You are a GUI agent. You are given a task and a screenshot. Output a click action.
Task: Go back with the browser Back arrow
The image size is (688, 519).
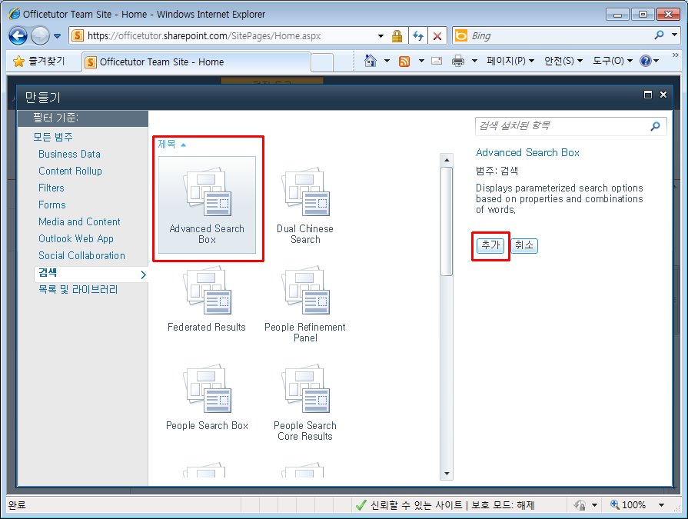tap(18, 36)
